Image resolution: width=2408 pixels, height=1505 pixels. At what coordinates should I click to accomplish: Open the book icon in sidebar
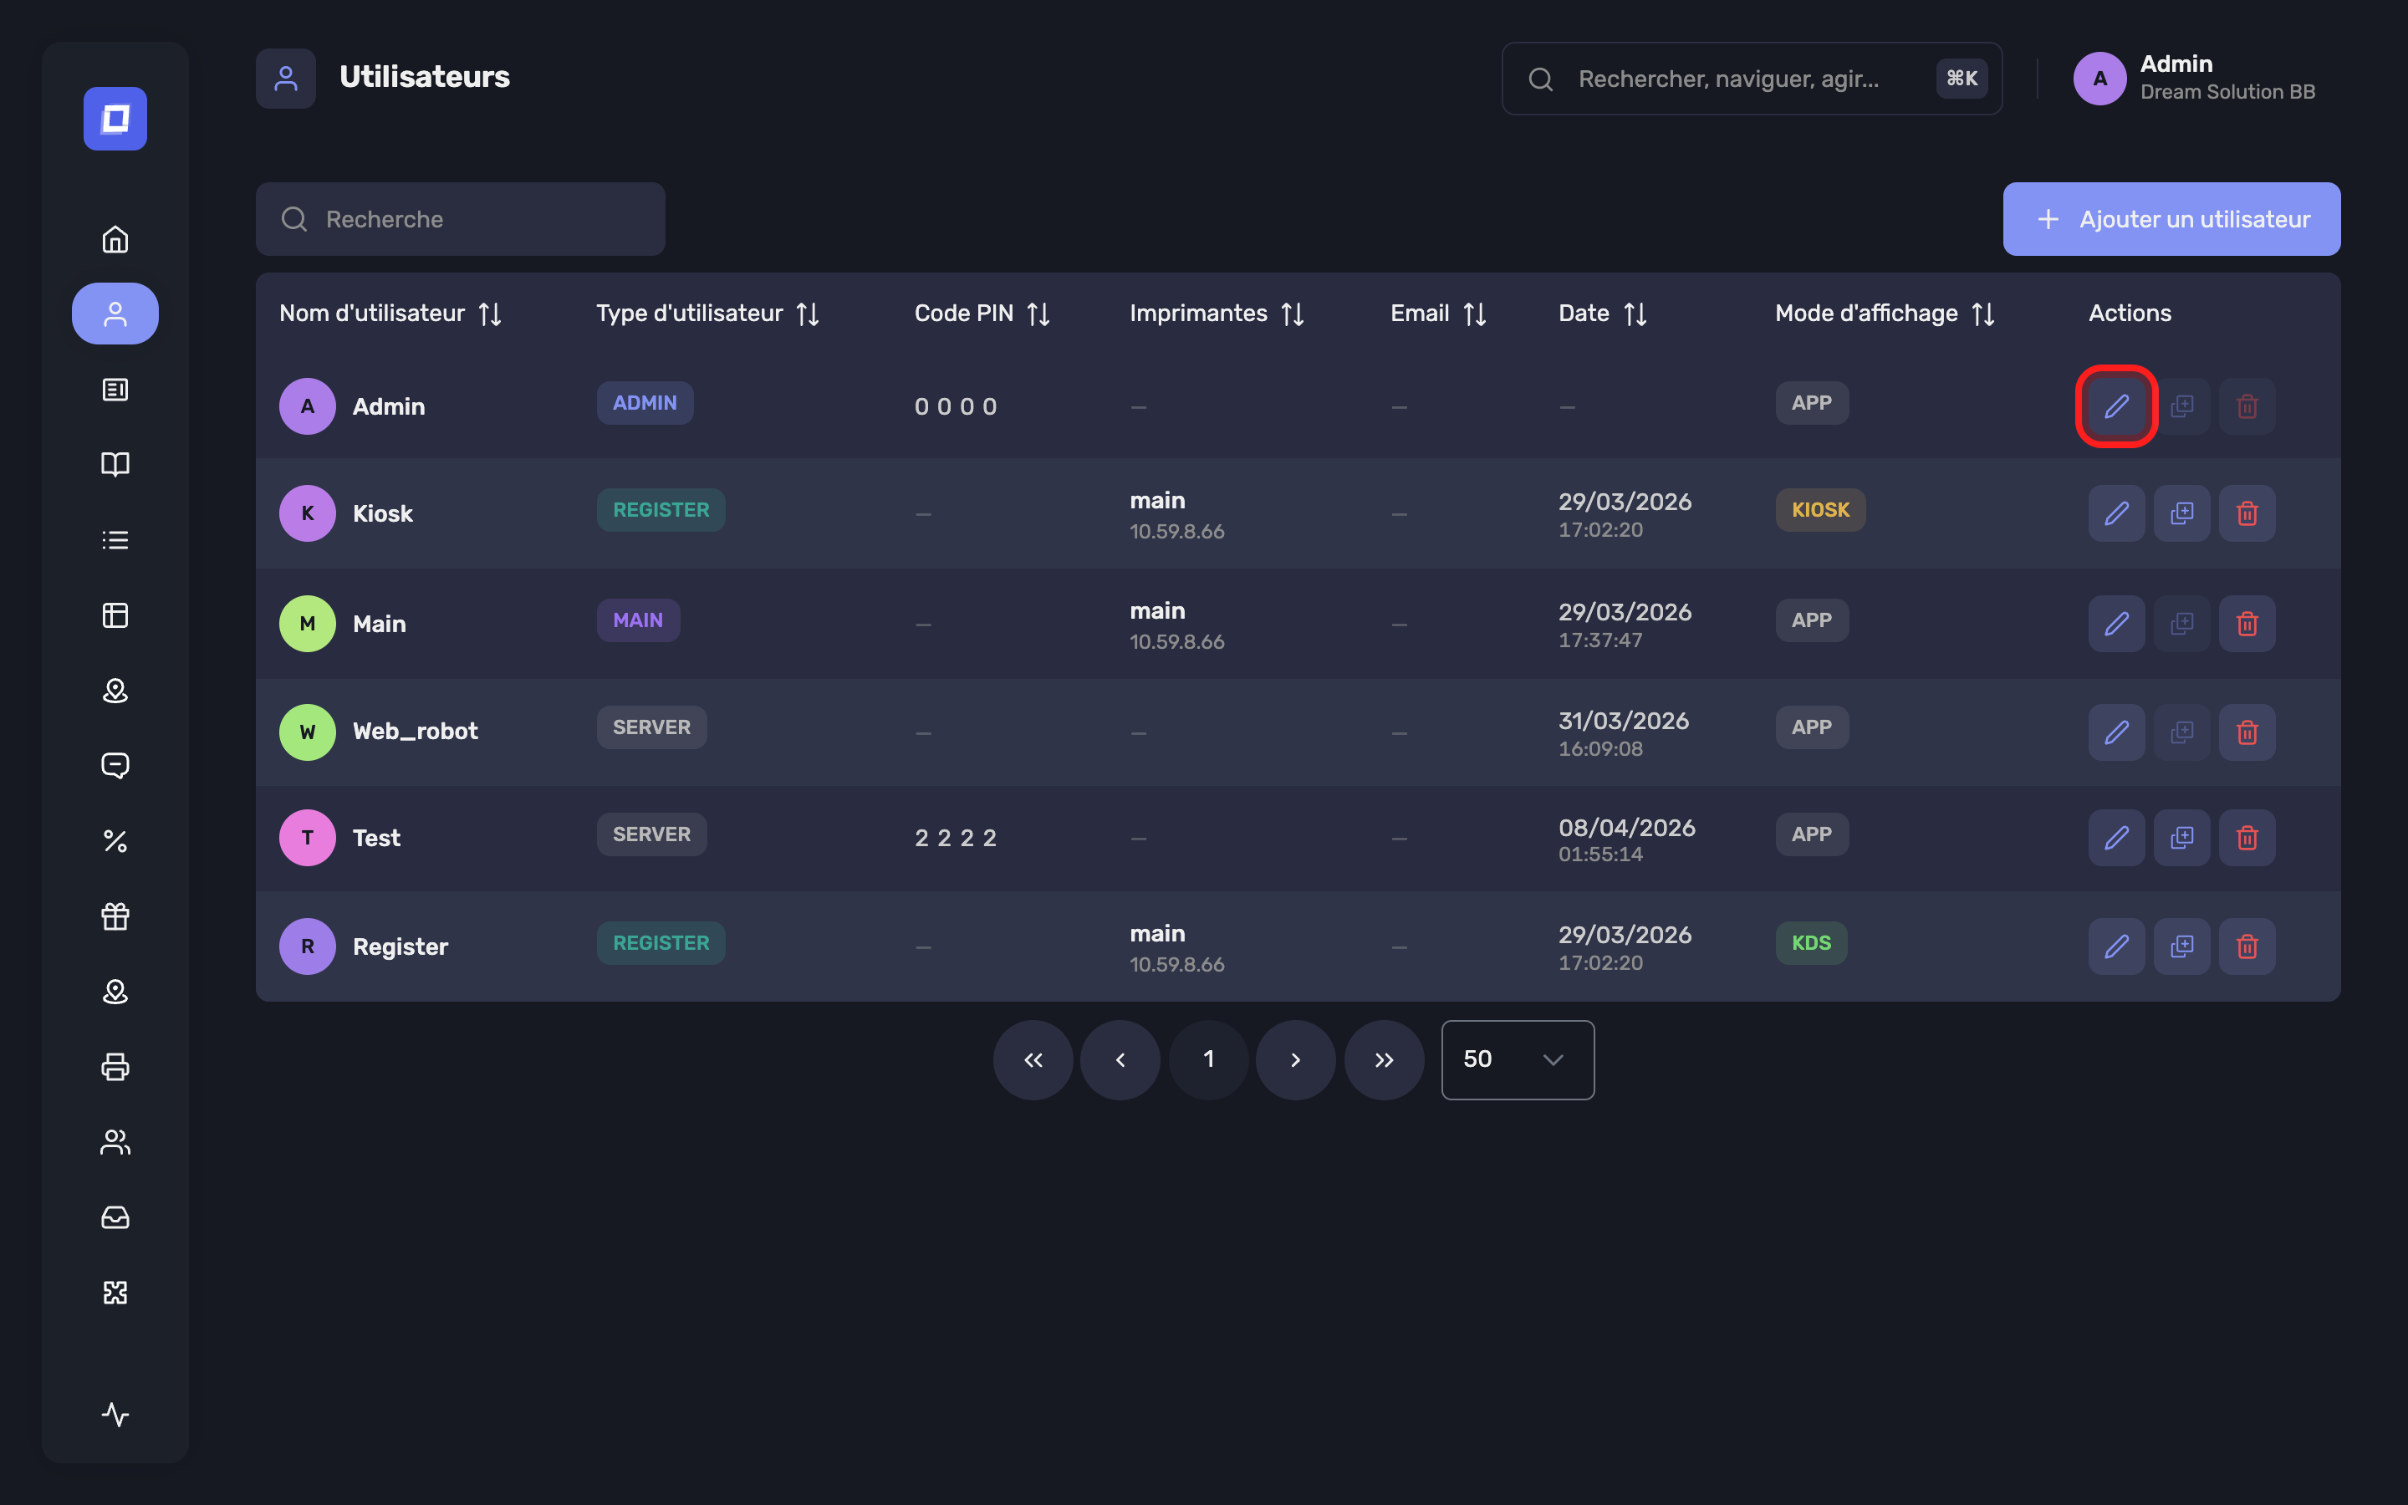pyautogui.click(x=115, y=464)
